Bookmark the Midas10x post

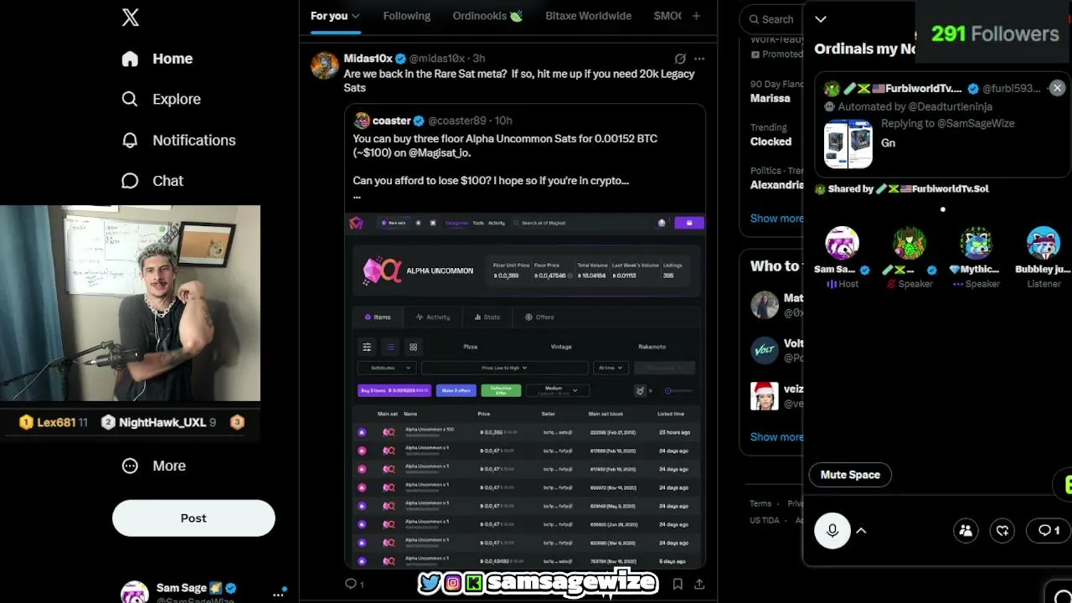tap(678, 584)
